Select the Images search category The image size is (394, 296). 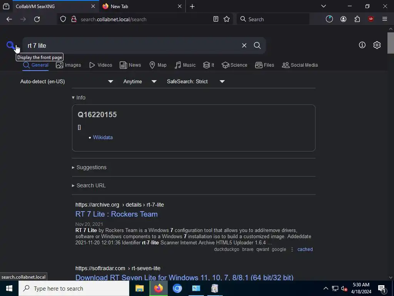[68, 65]
